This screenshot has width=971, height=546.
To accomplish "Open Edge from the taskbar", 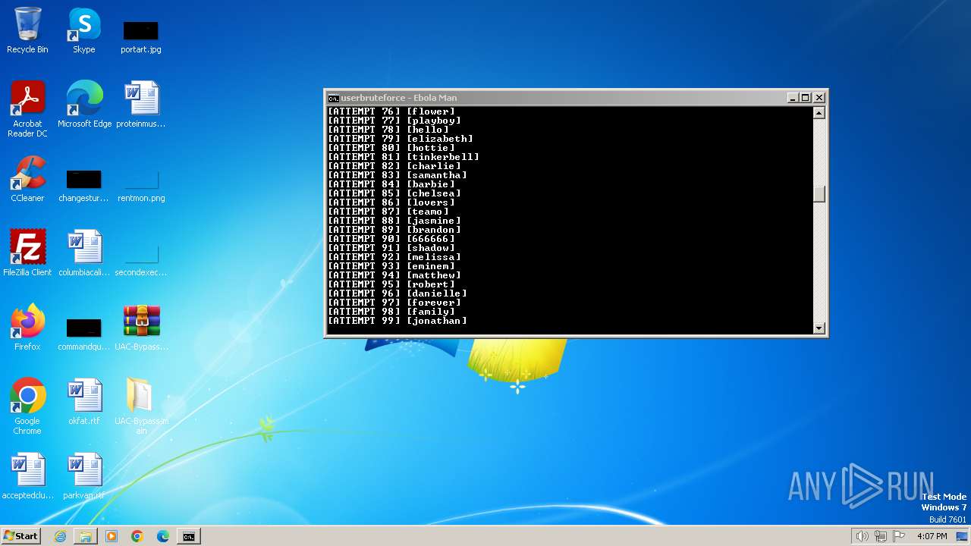I will tap(163, 536).
